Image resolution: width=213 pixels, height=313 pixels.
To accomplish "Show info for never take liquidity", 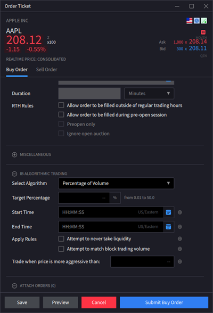I will point(180,238).
